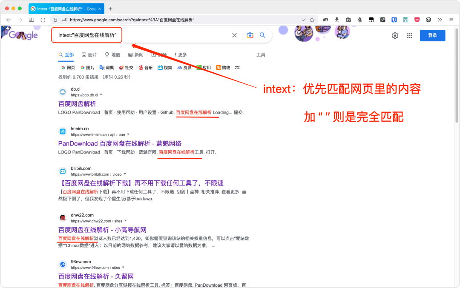Open PanDownload 百度网盘在线解析 - 蓝魅网络 link
This screenshot has height=288, width=460.
point(120,143)
